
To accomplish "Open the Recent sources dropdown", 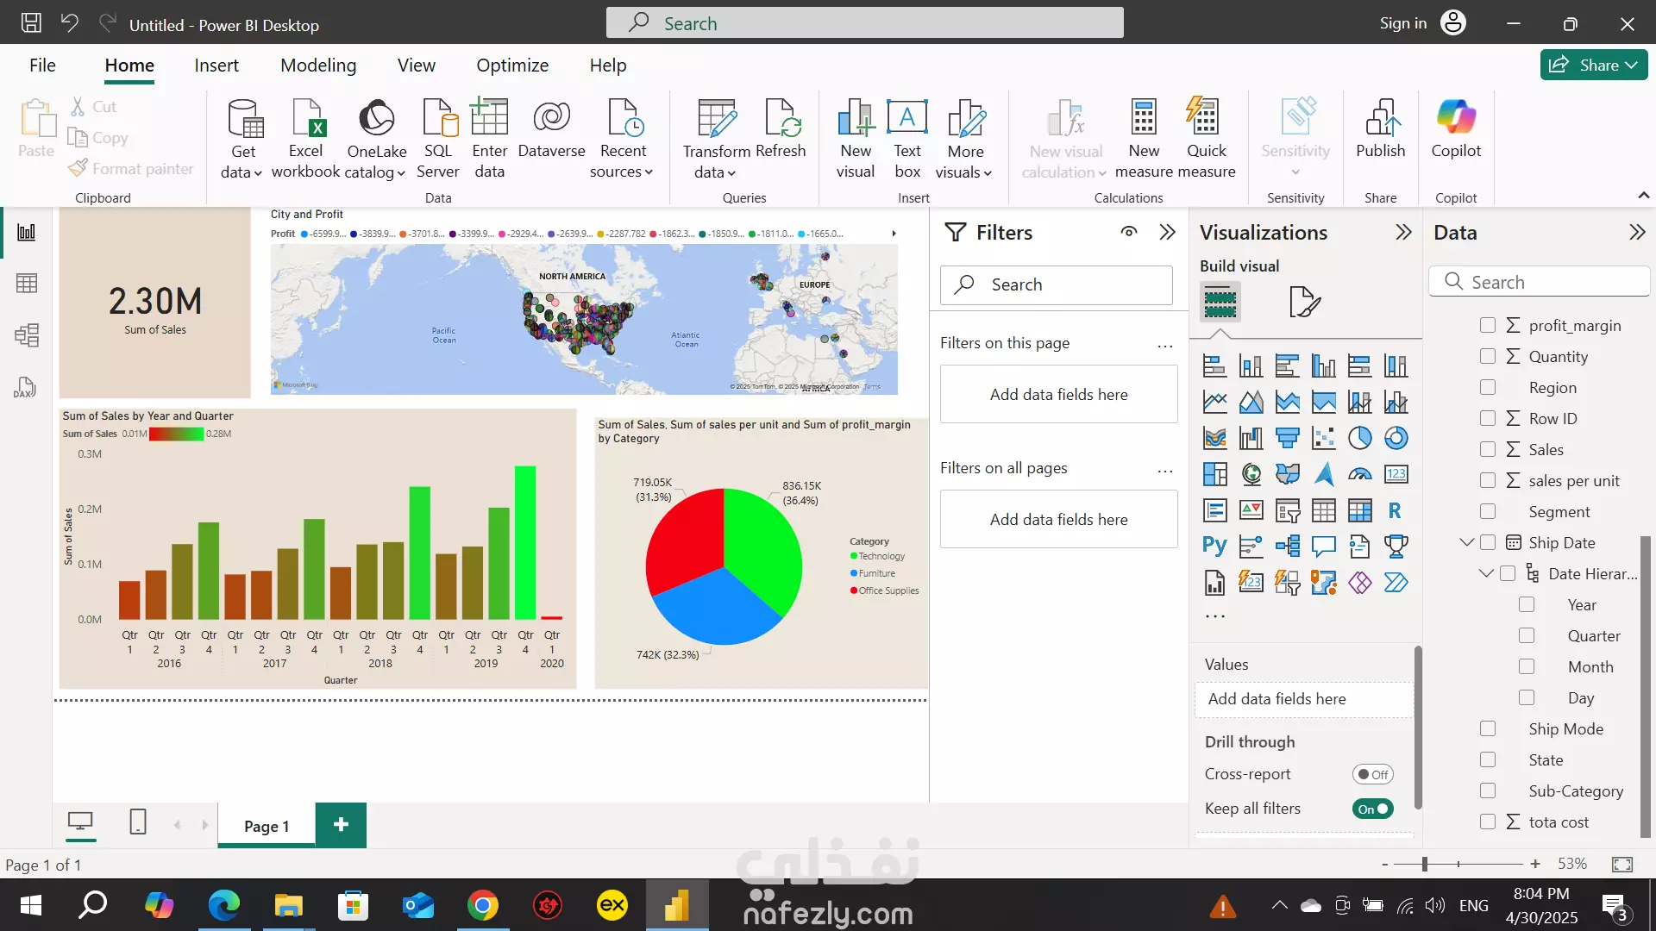I will click(x=622, y=138).
